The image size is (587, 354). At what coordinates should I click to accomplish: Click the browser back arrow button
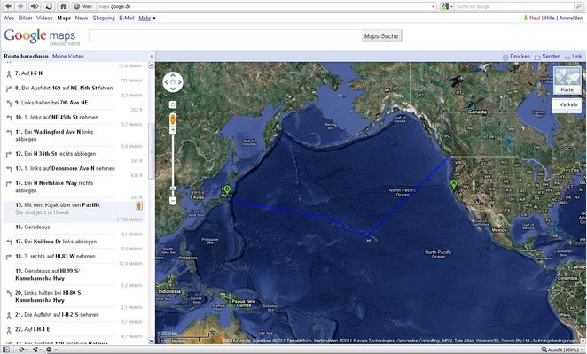7,5
